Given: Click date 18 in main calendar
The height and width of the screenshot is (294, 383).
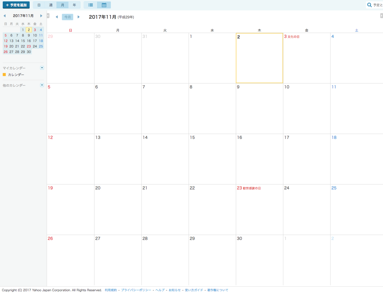Looking at the screenshot, I should click(x=334, y=137).
